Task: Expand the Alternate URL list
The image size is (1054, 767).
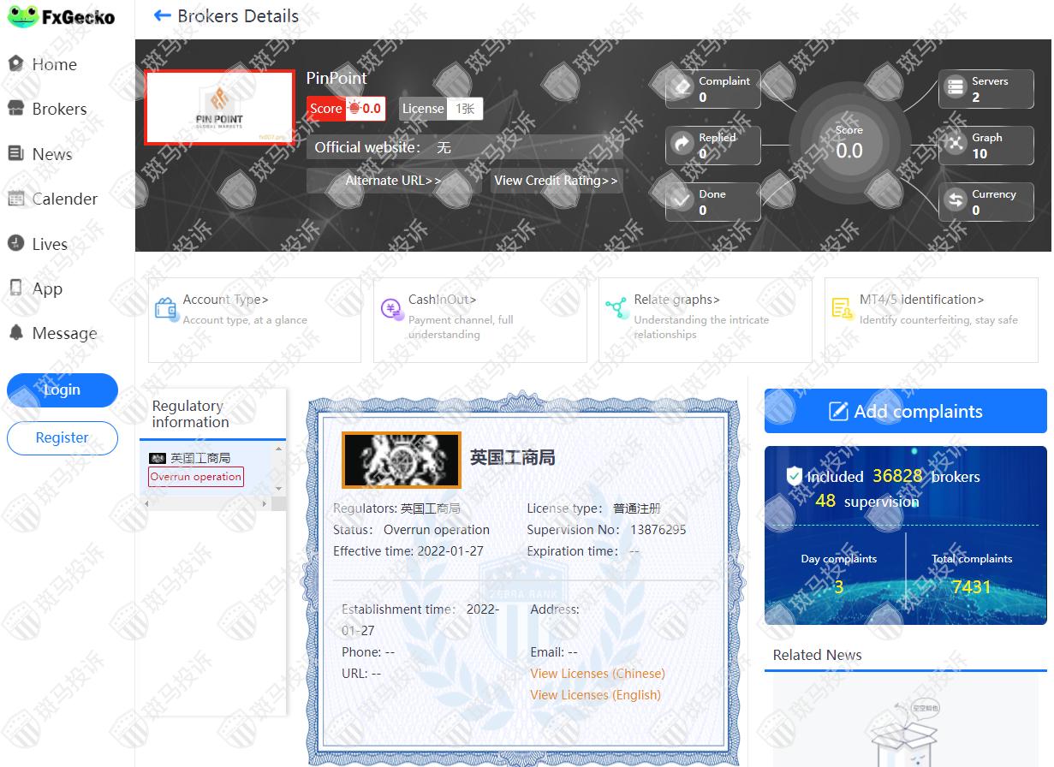Action: coord(393,181)
